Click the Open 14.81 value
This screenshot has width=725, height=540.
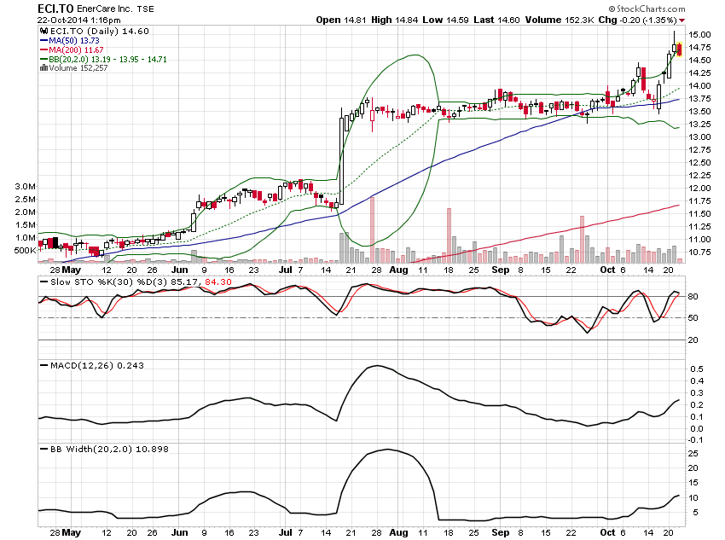click(341, 20)
